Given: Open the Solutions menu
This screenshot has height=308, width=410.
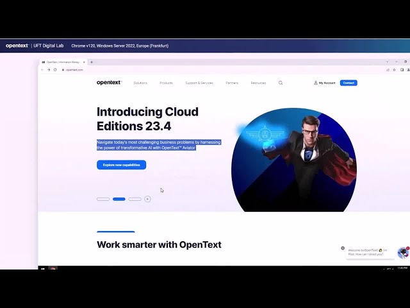Looking at the screenshot, I should tap(140, 83).
